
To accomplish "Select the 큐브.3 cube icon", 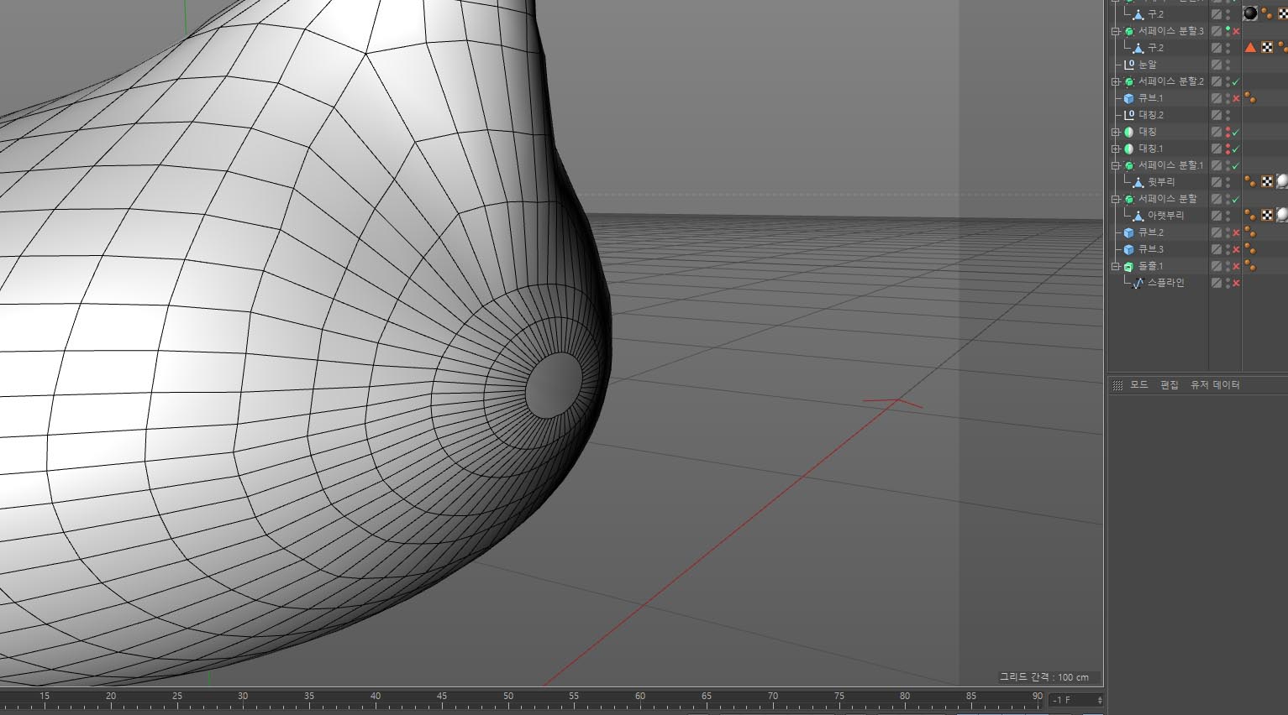I will pos(1129,249).
